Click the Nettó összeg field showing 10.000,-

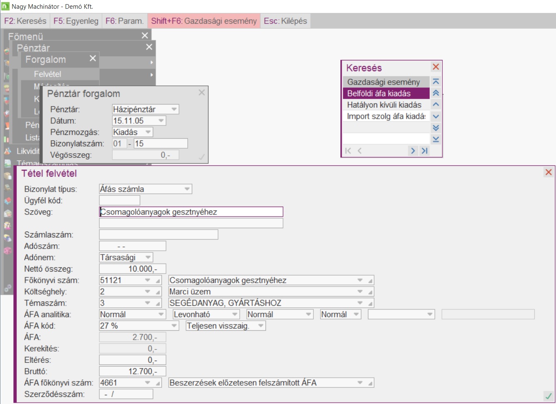tap(132, 269)
